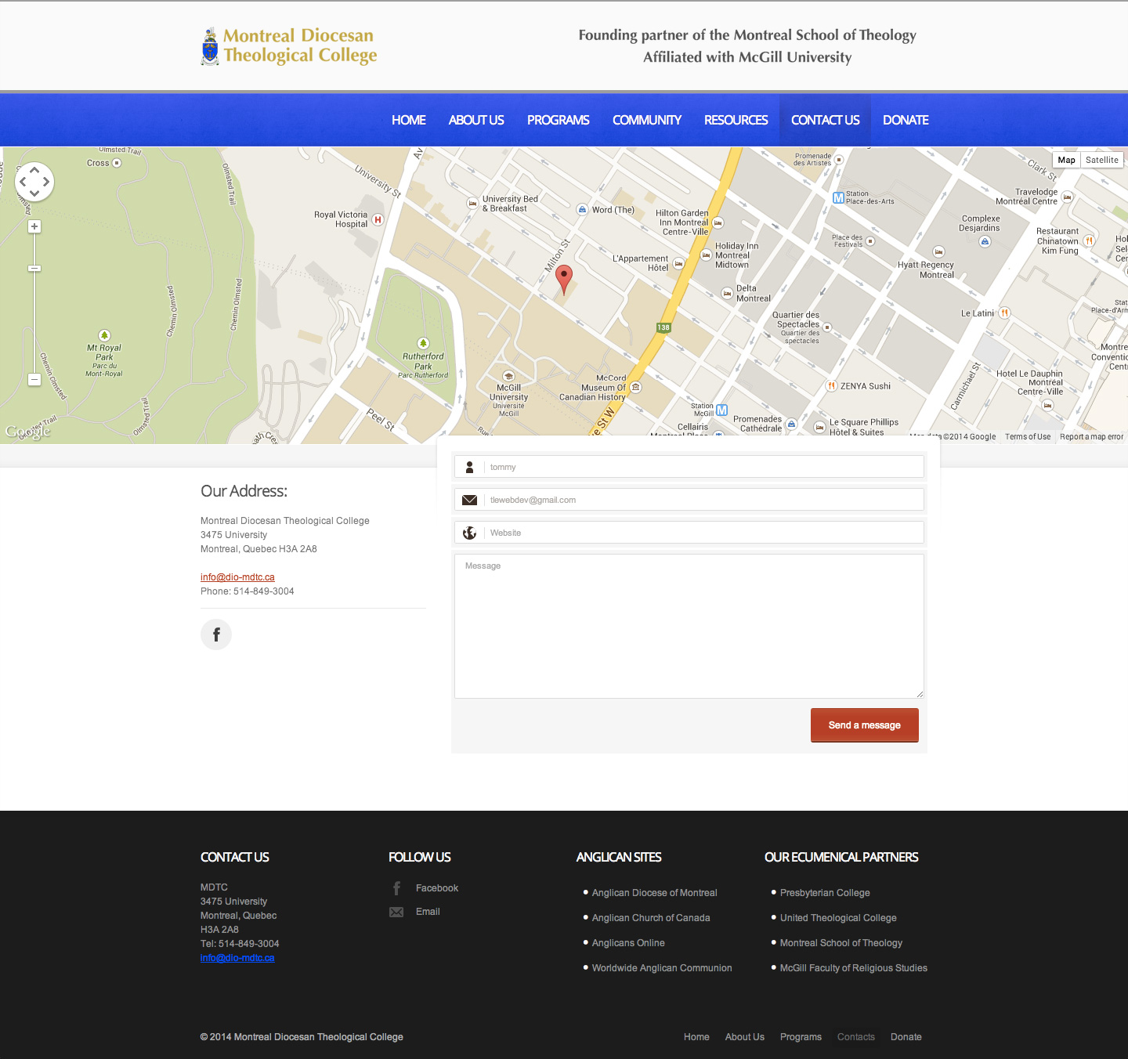Viewport: 1128px width, 1059px height.
Task: Click footer Facebook icon
Action: [x=396, y=888]
